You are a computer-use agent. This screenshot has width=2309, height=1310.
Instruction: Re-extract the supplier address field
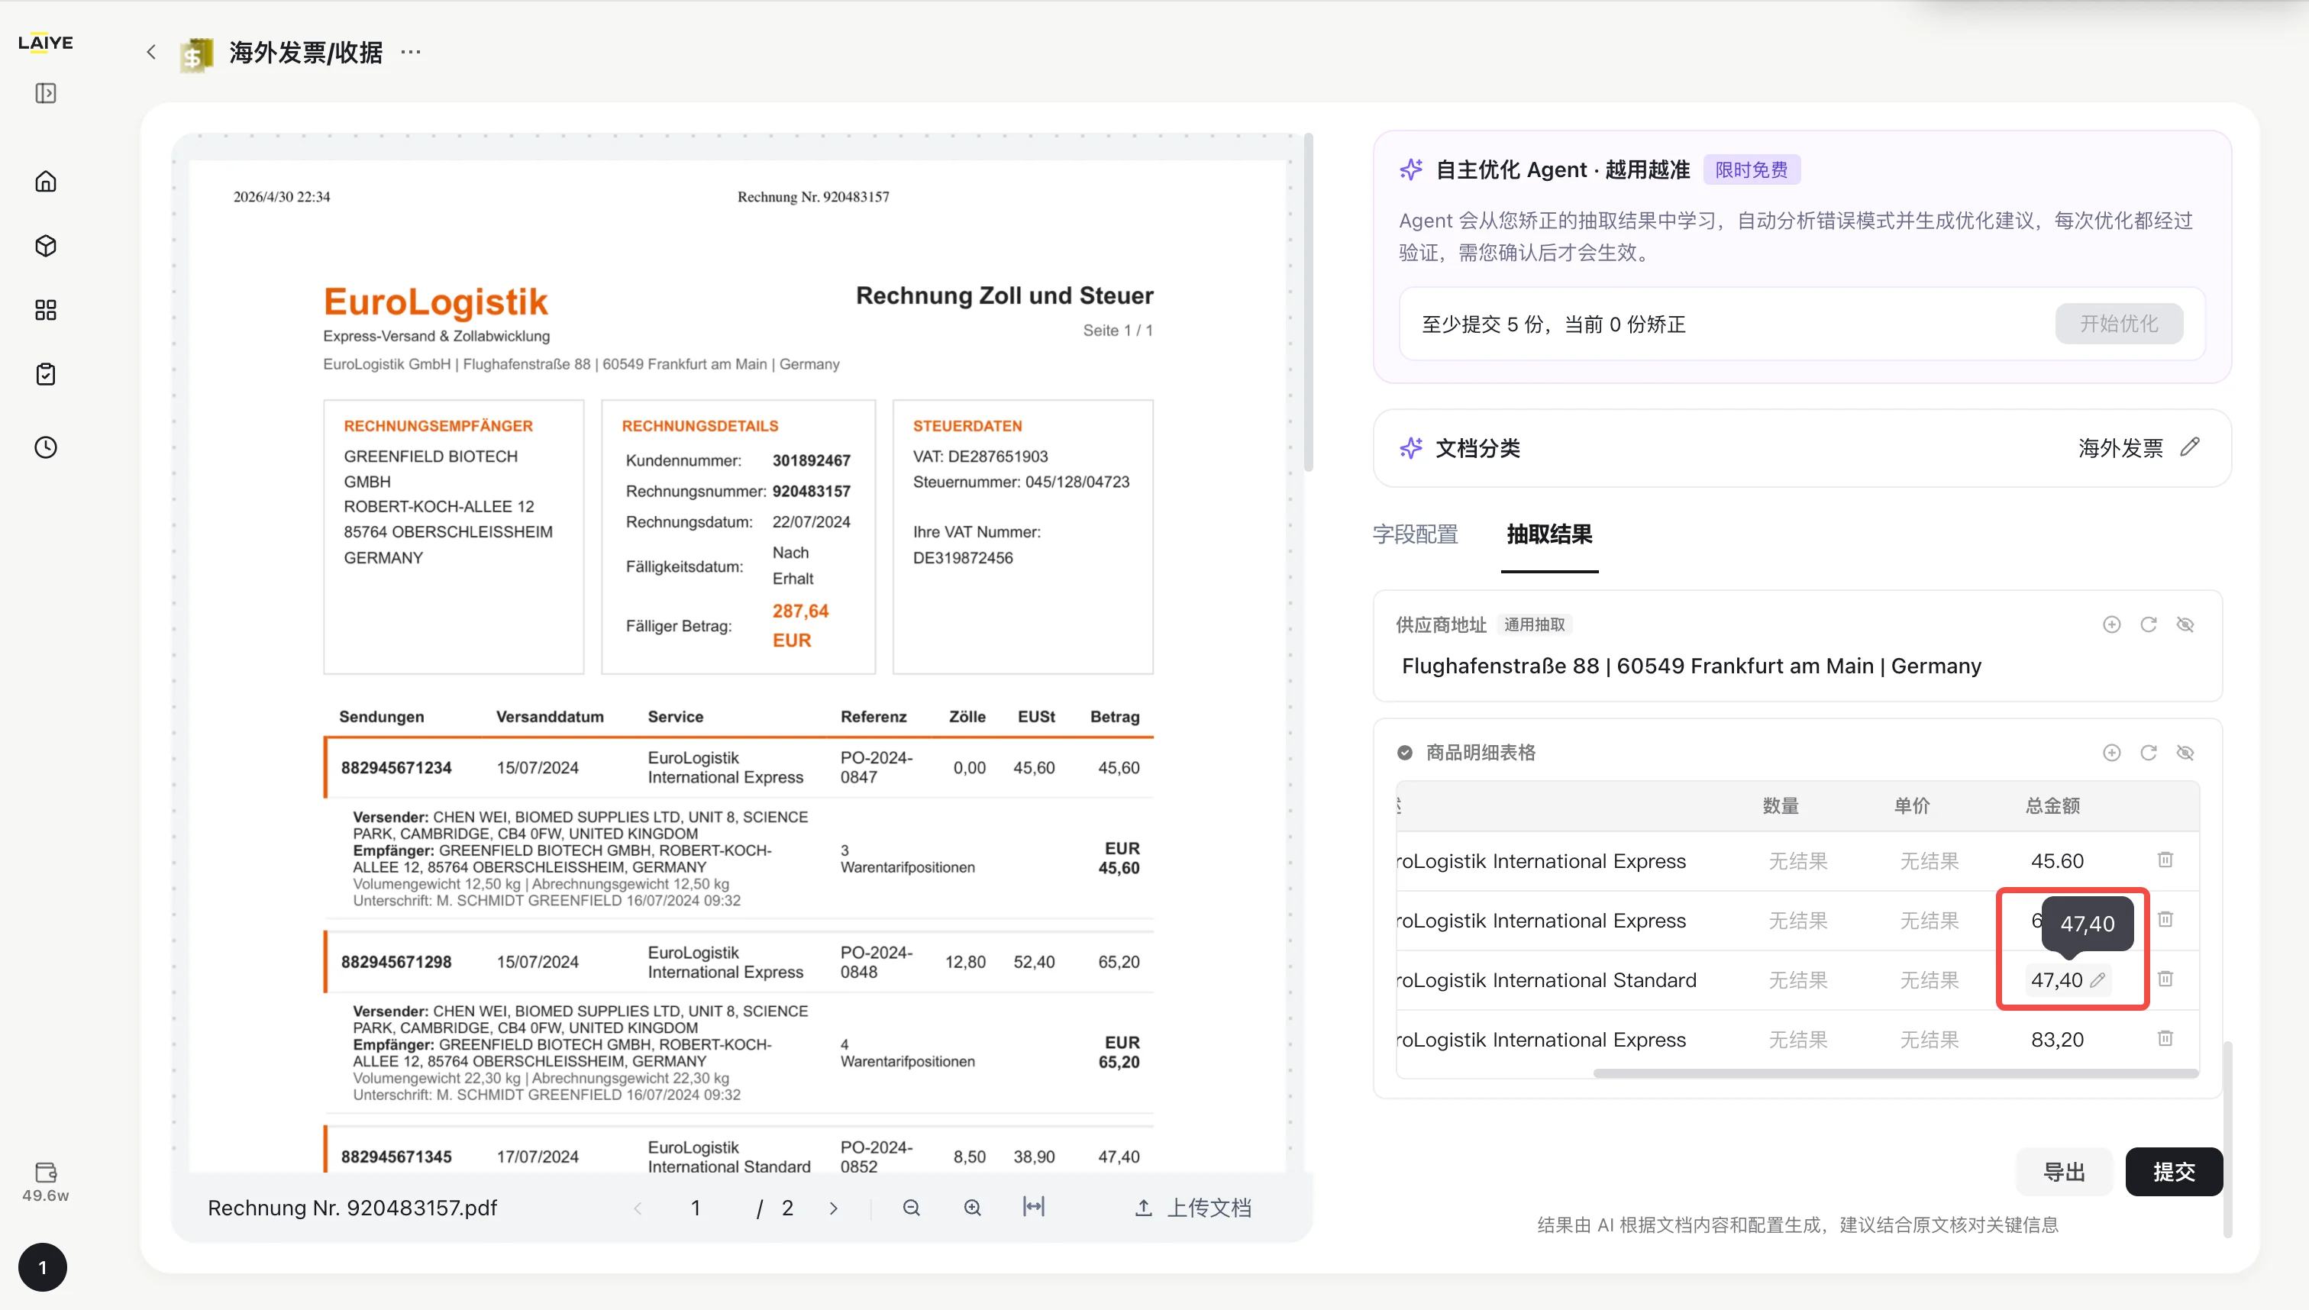2149,624
